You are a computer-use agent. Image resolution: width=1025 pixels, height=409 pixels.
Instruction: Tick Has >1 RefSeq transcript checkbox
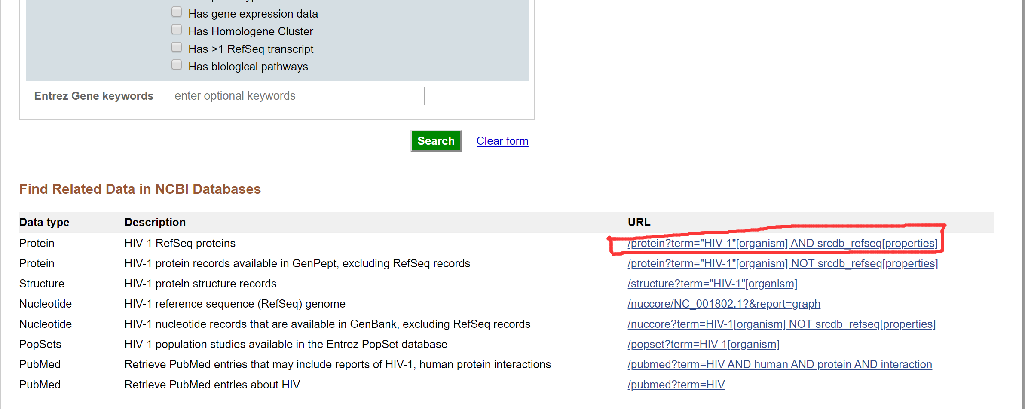[177, 47]
